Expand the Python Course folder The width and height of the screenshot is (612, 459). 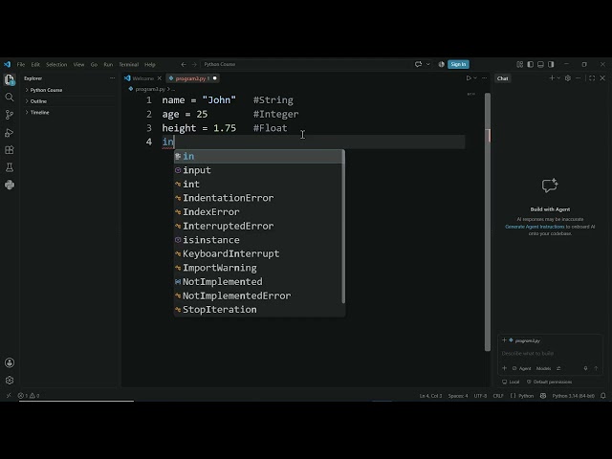point(46,90)
